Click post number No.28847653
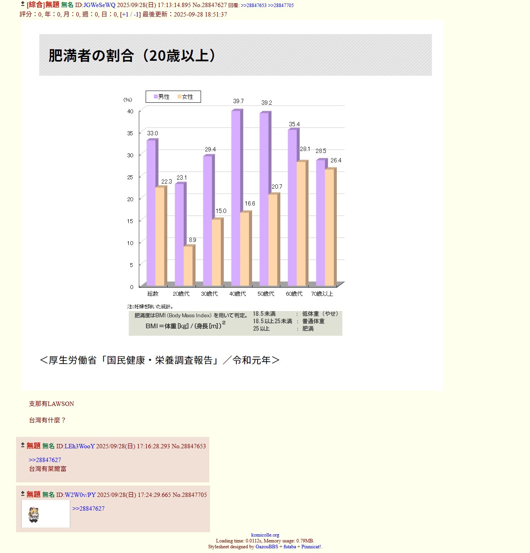530x553 pixels. (188, 446)
